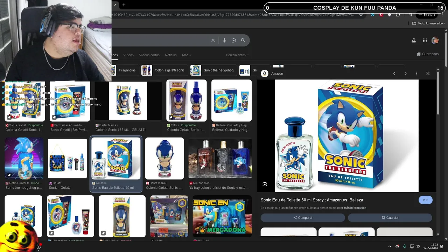448x252 pixels.
Task: Open the Google account avatar
Action: pos(435,40)
